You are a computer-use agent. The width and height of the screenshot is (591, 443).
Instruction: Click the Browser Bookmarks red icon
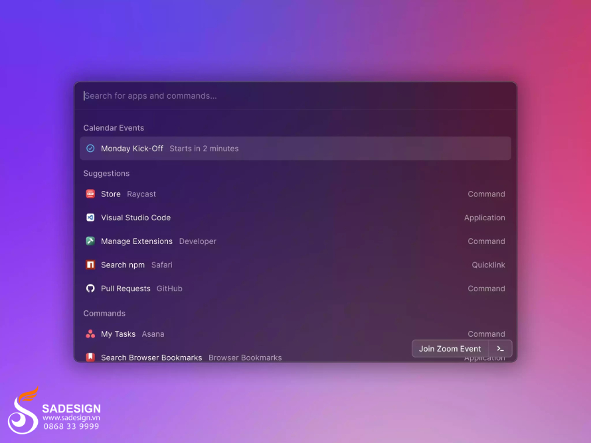tap(90, 357)
